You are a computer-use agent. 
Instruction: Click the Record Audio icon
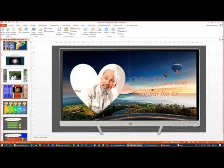click(3, 31)
